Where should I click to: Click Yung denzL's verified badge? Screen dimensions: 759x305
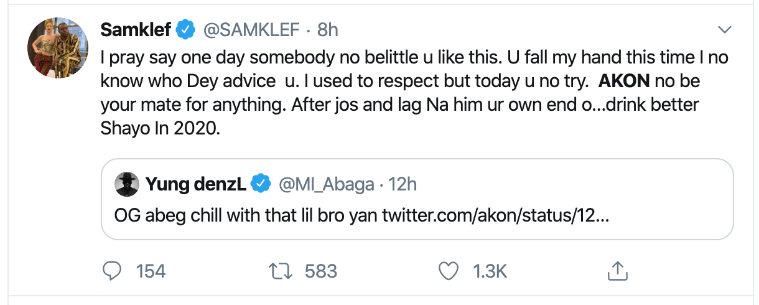pos(260,184)
